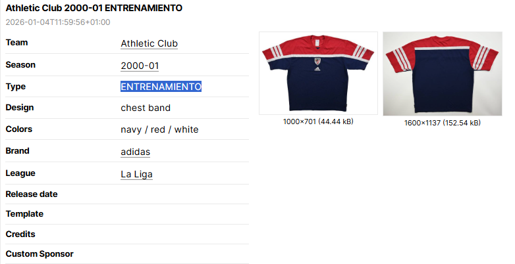Click the highlighted ENTRENAMIENTO type value
This screenshot has height=264, width=515.
point(161,87)
